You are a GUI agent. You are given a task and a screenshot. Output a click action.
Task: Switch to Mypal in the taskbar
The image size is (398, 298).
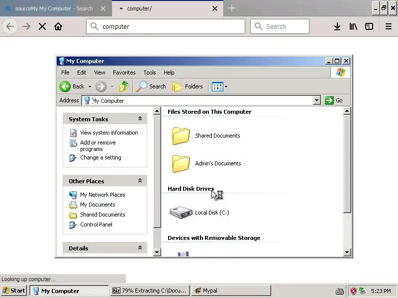(231, 291)
